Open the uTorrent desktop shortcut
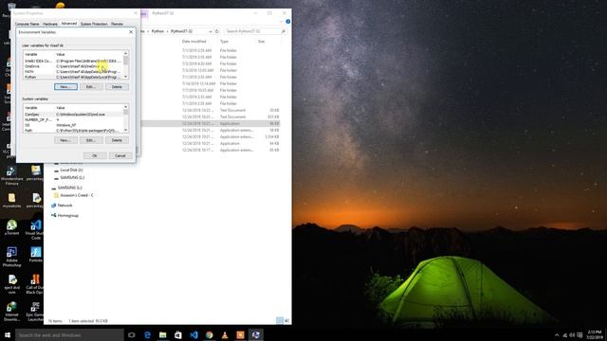 tap(11, 227)
